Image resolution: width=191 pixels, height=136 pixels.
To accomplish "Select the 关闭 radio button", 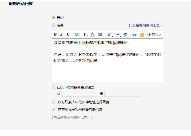I will 54,17.
